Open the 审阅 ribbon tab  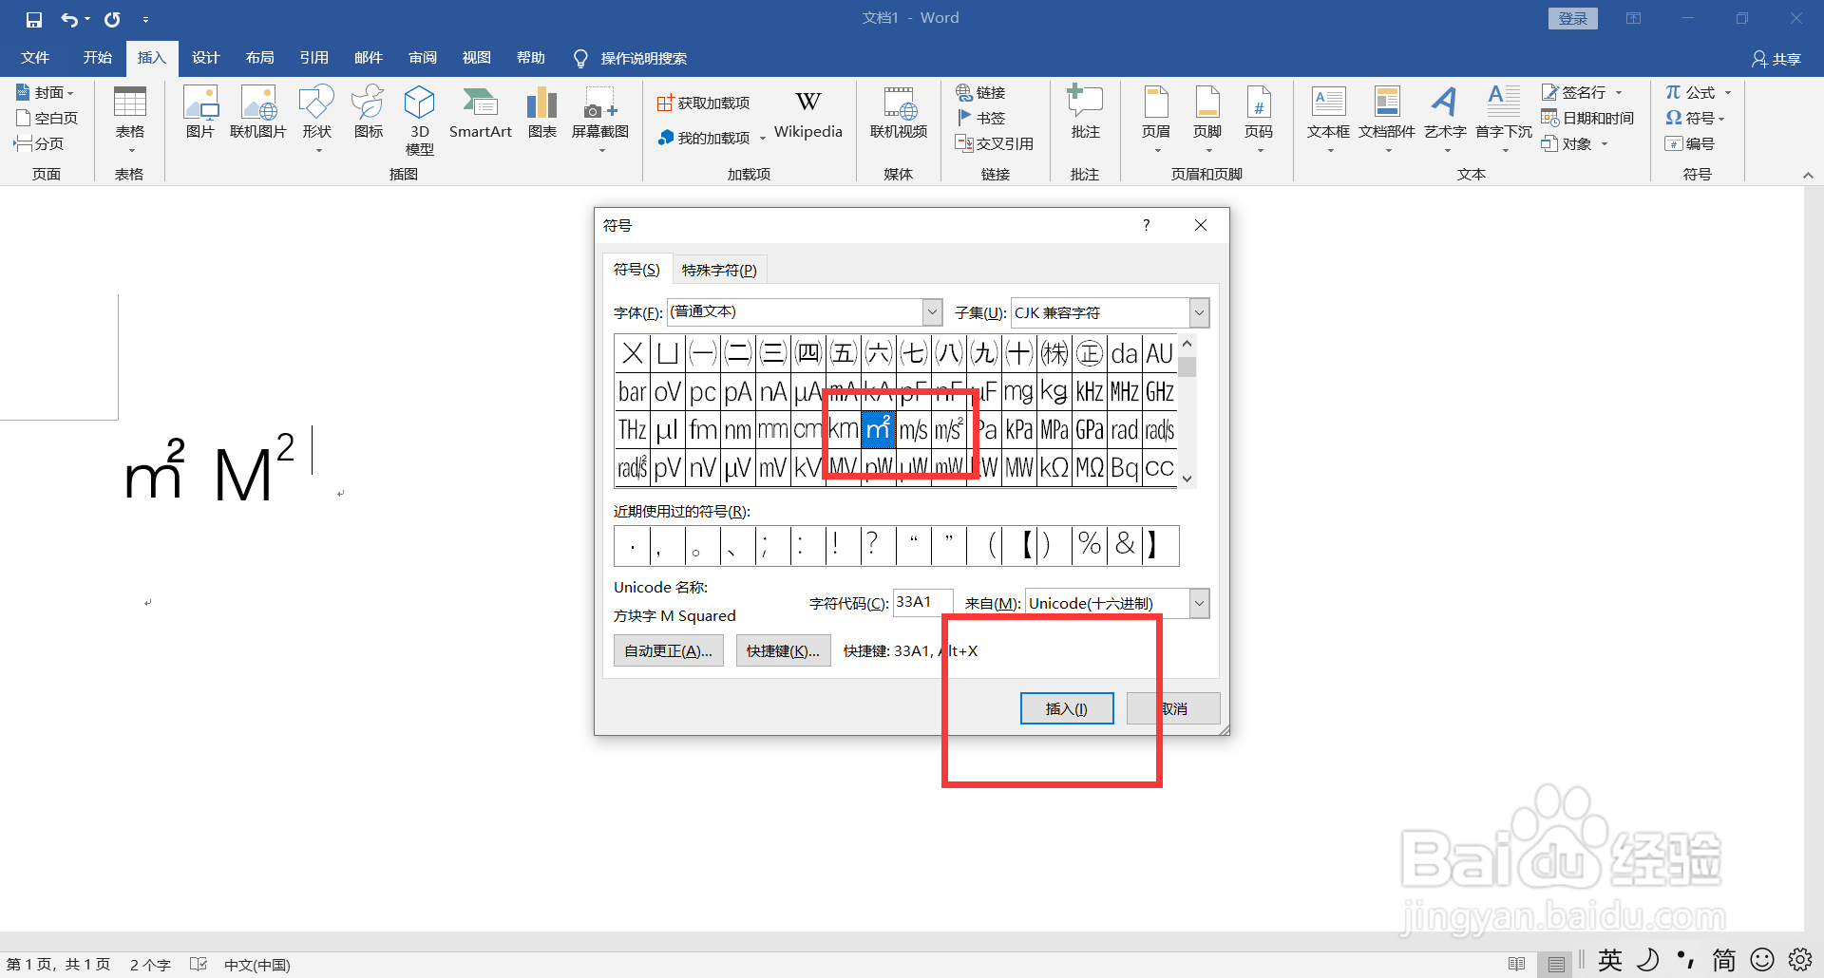pyautogui.click(x=422, y=57)
